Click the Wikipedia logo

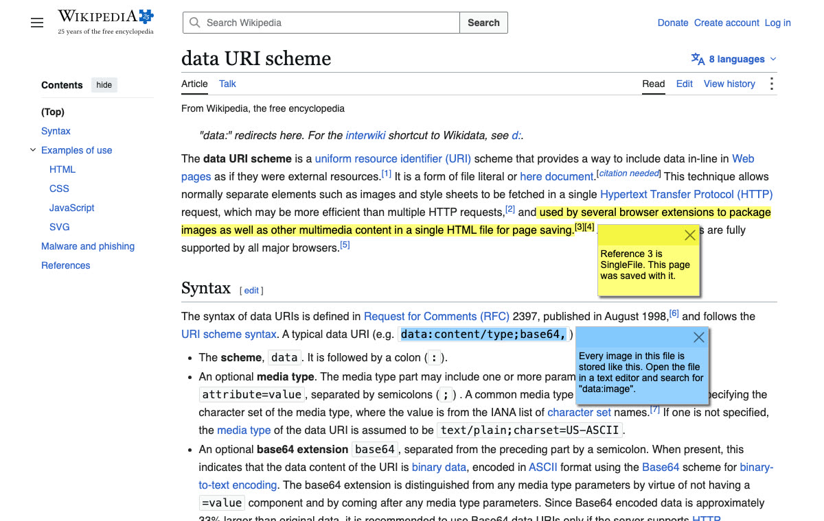[x=106, y=22]
